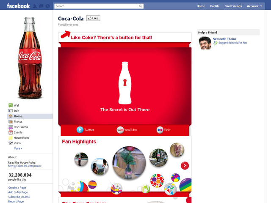Screen dimensions: 271x203
Task: Like the Coca-Cola page
Action: click(x=93, y=18)
